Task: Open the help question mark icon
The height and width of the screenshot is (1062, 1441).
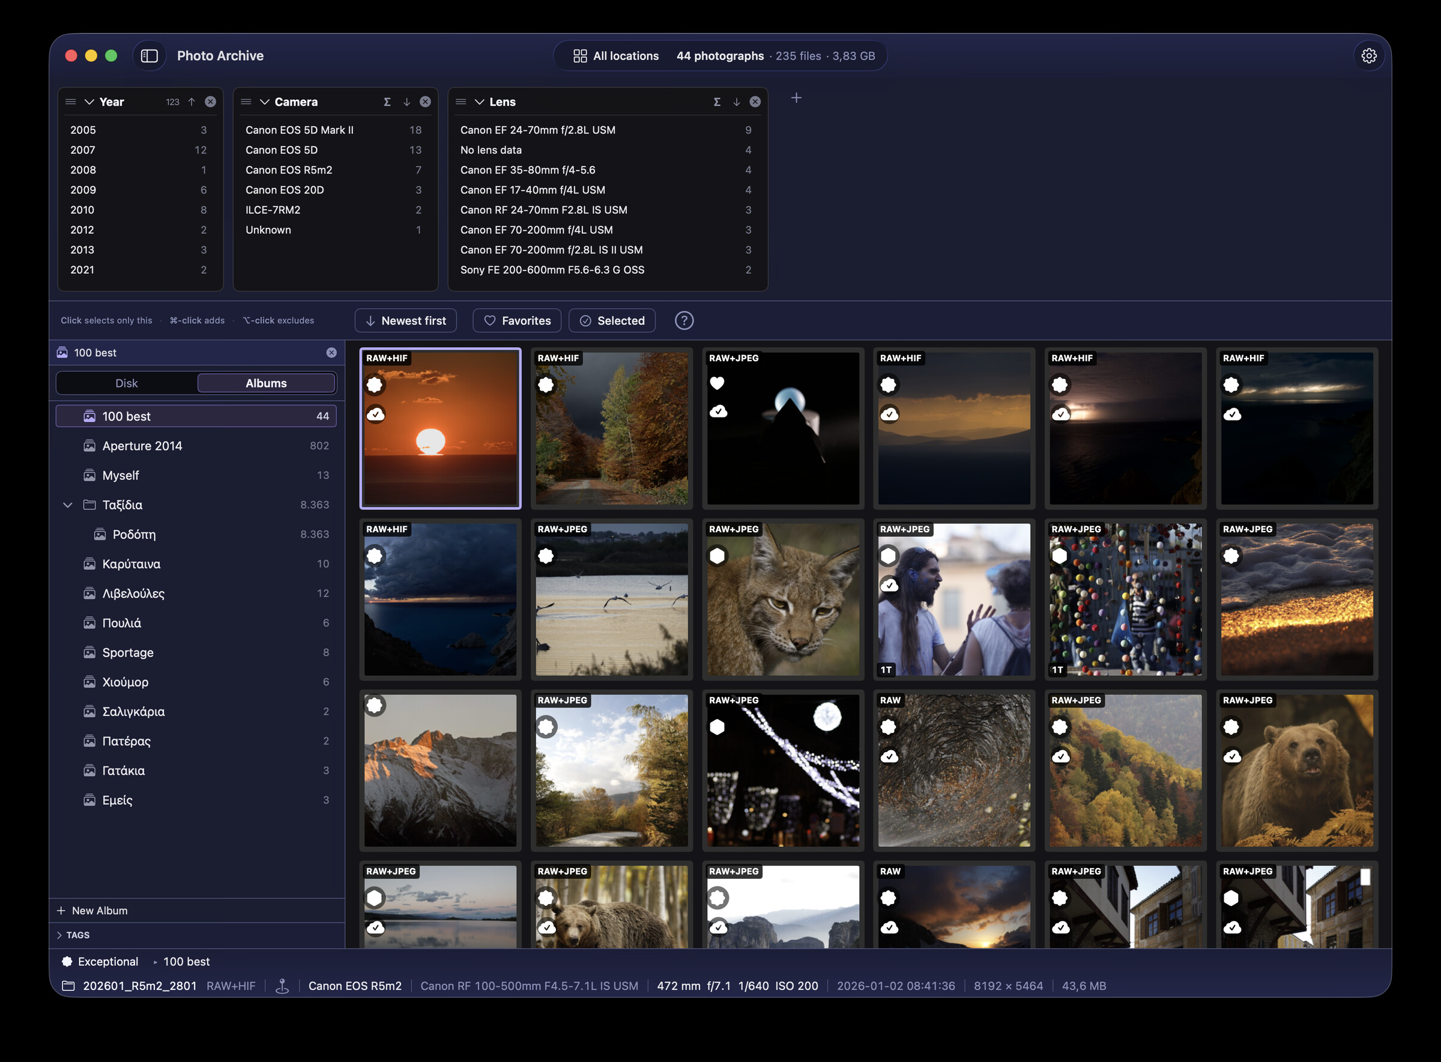Action: 683,320
